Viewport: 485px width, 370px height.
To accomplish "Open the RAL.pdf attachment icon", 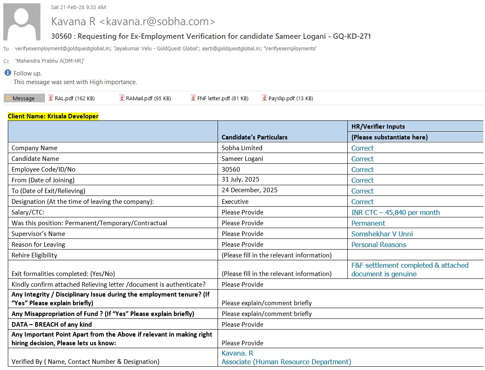I will pyautogui.click(x=51, y=98).
